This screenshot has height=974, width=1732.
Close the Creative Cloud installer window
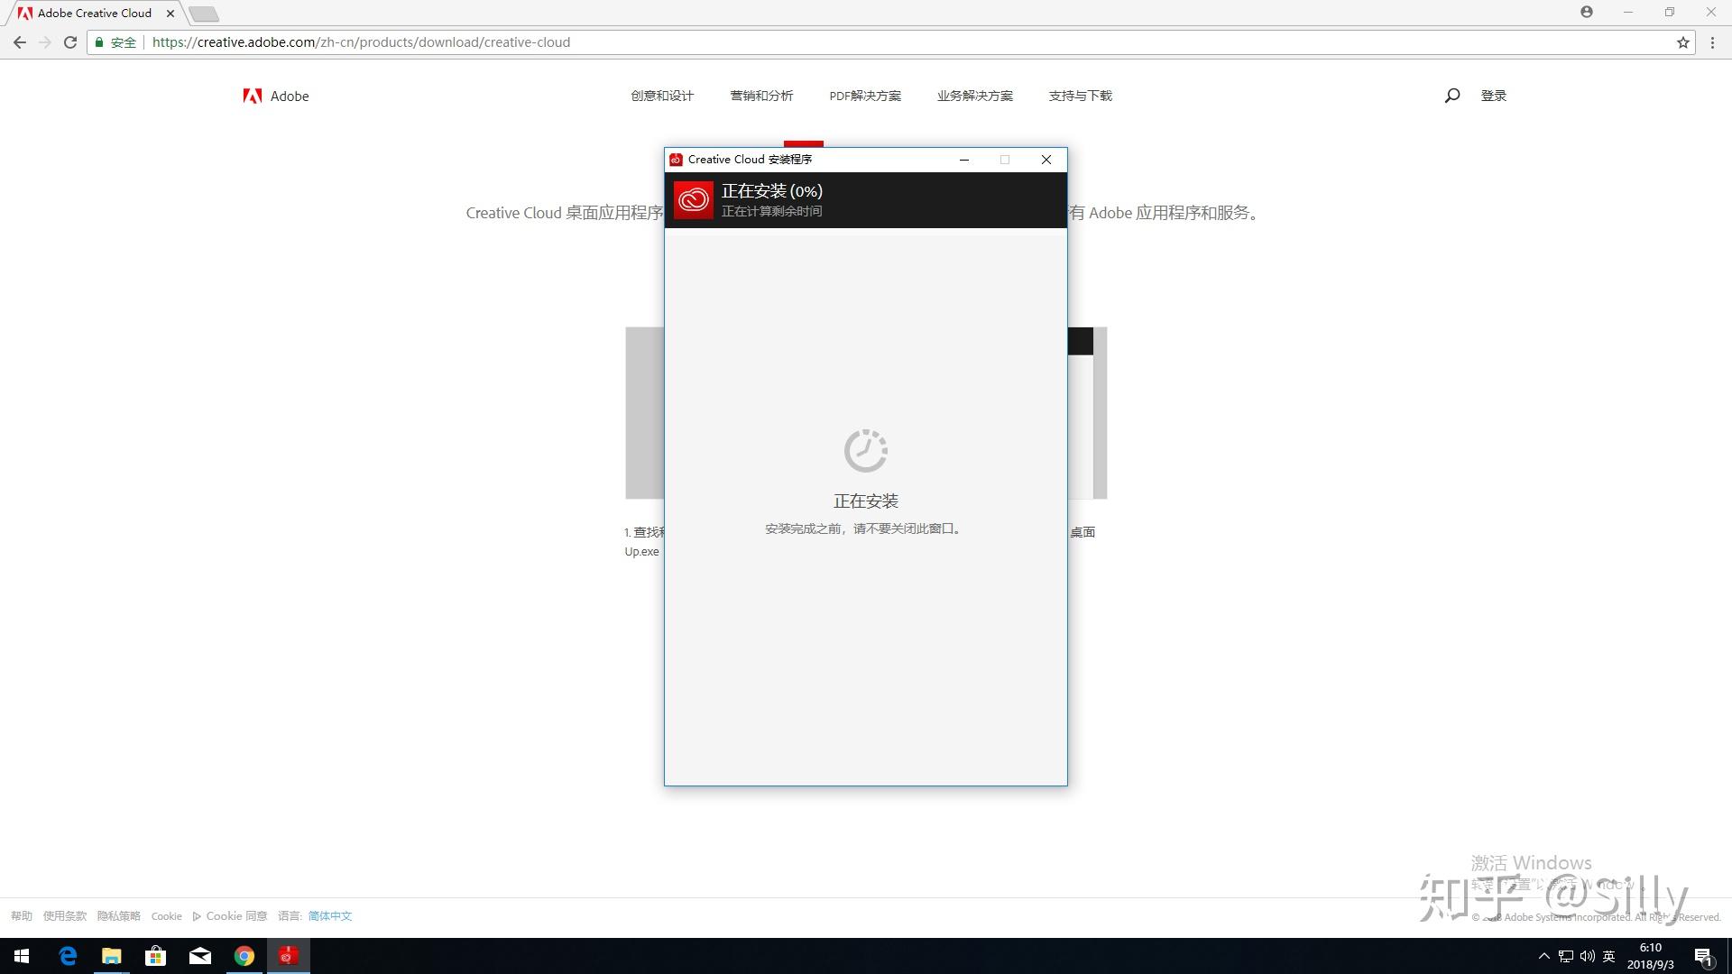point(1046,160)
